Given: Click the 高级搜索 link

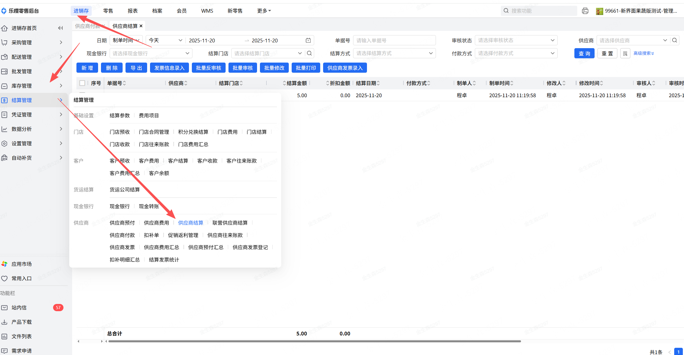Looking at the screenshot, I should (643, 53).
